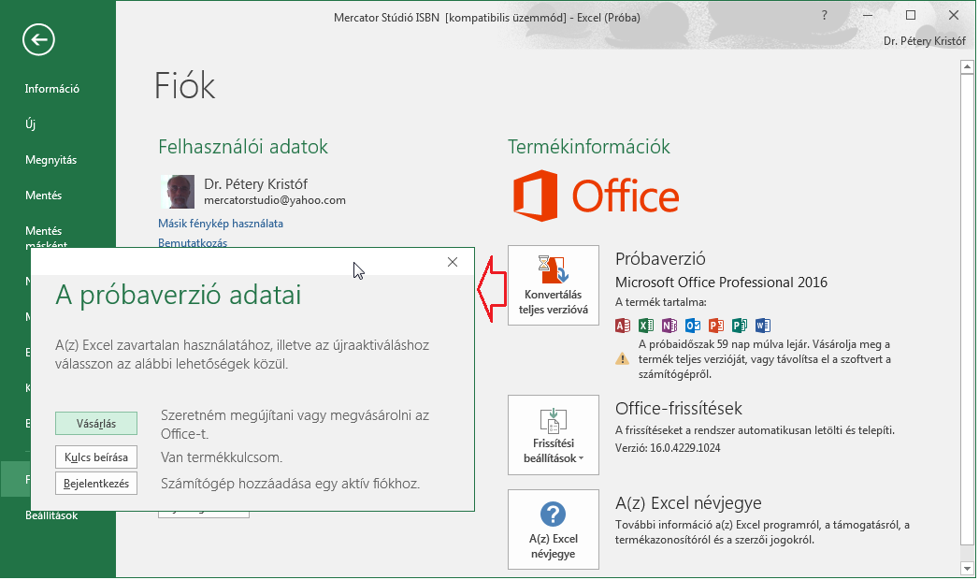979x580 pixels.
Task: Click the trial expiry warning icon
Action: coord(623,359)
